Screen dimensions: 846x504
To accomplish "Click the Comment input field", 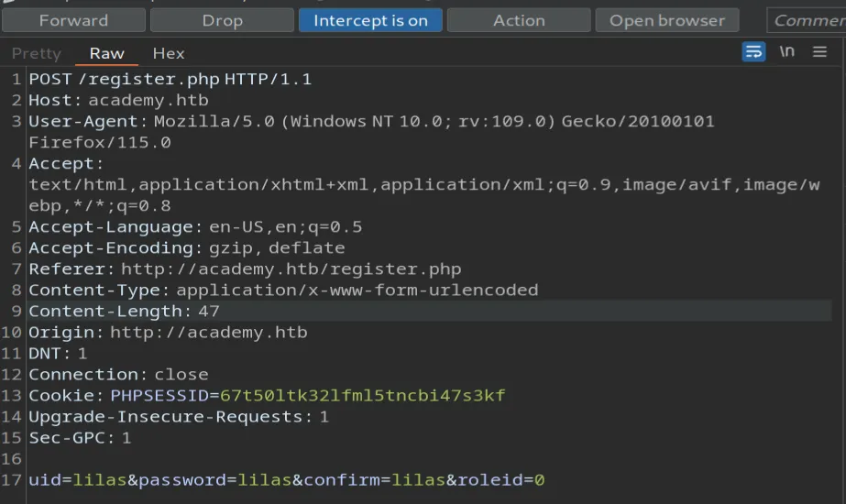I will (807, 20).
